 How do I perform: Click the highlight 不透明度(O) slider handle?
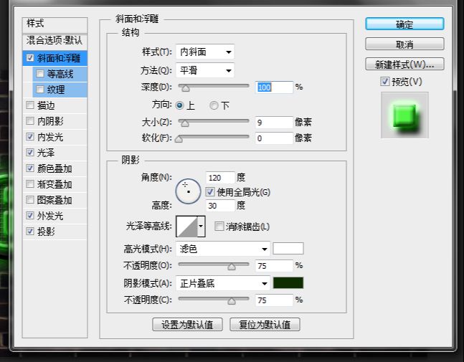point(232,267)
